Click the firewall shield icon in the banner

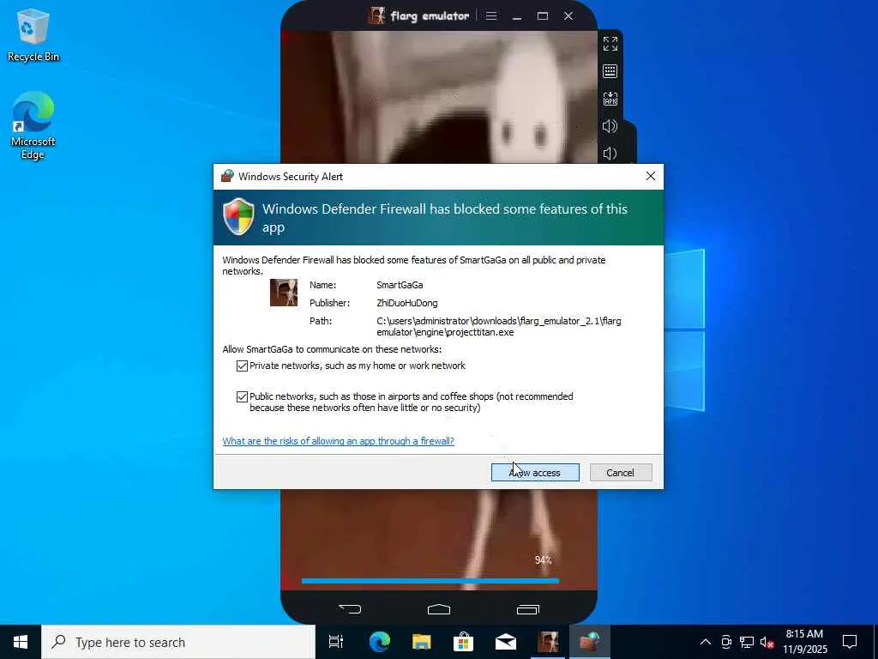click(238, 216)
